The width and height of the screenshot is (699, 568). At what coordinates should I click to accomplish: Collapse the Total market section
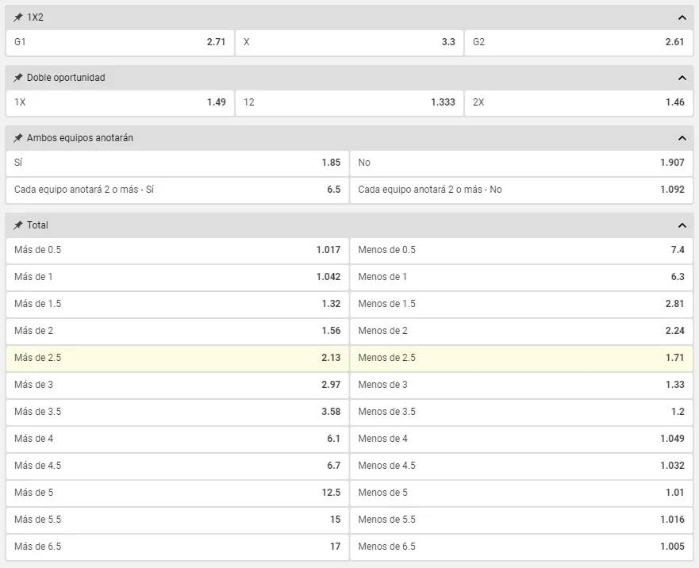(682, 225)
